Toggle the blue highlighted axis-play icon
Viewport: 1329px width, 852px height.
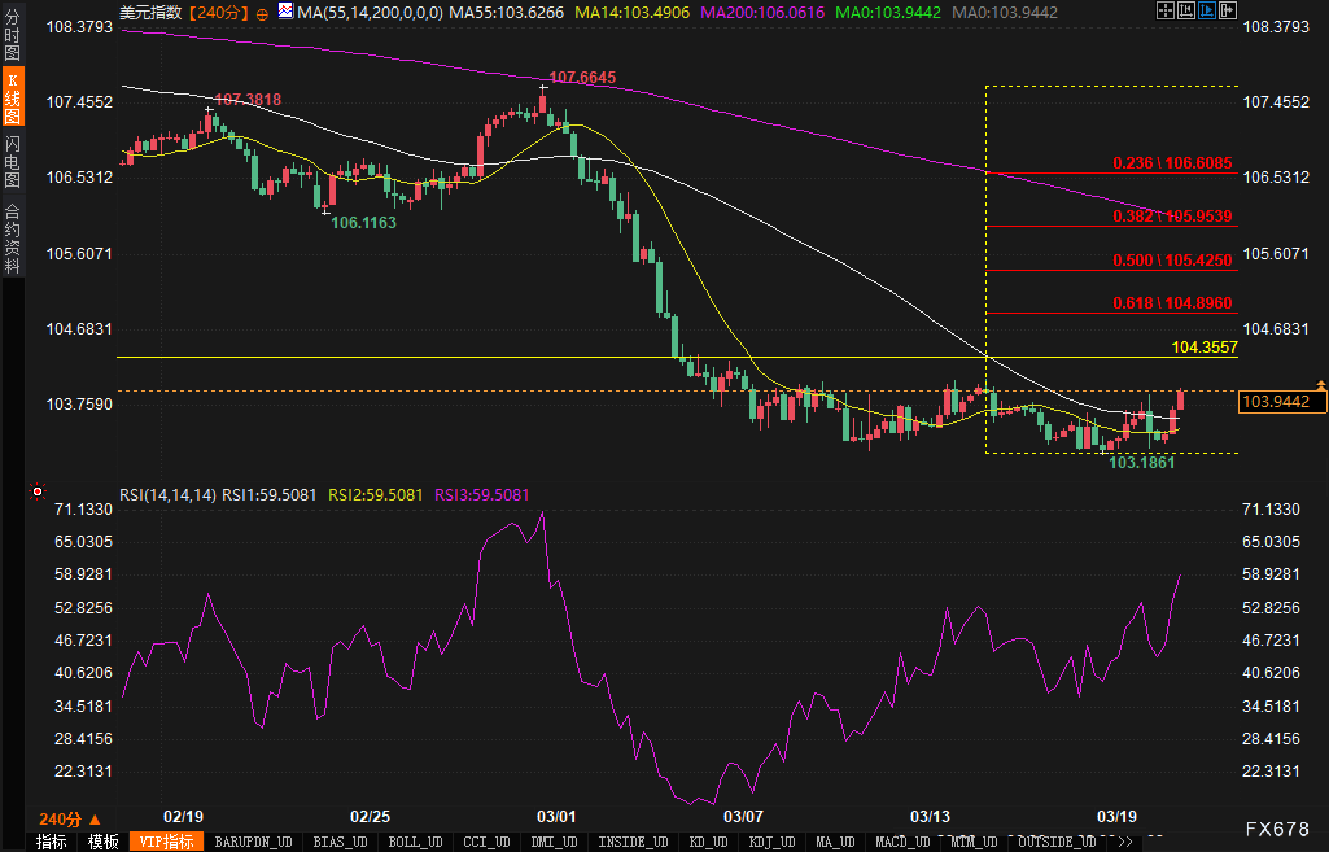pyautogui.click(x=1206, y=10)
